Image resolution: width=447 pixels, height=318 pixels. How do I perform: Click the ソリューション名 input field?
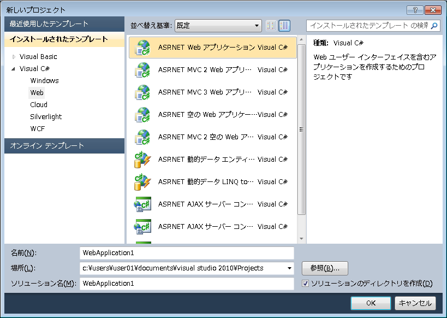tap(187, 284)
